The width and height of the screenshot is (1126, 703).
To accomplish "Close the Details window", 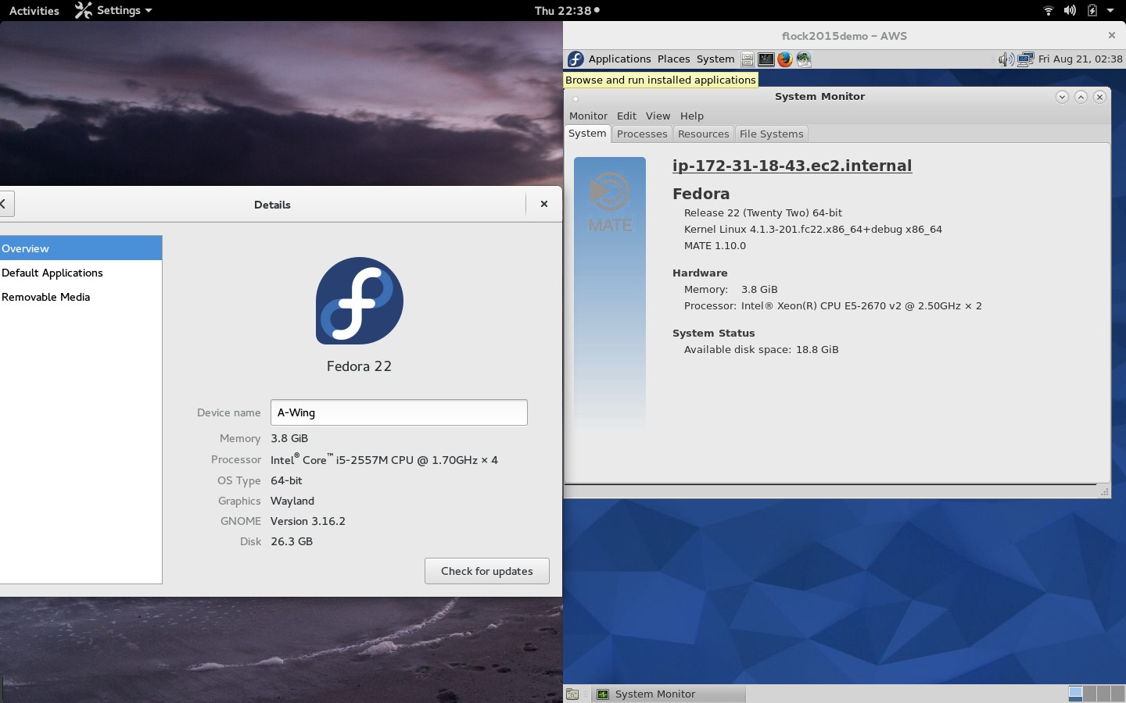I will (x=544, y=204).
